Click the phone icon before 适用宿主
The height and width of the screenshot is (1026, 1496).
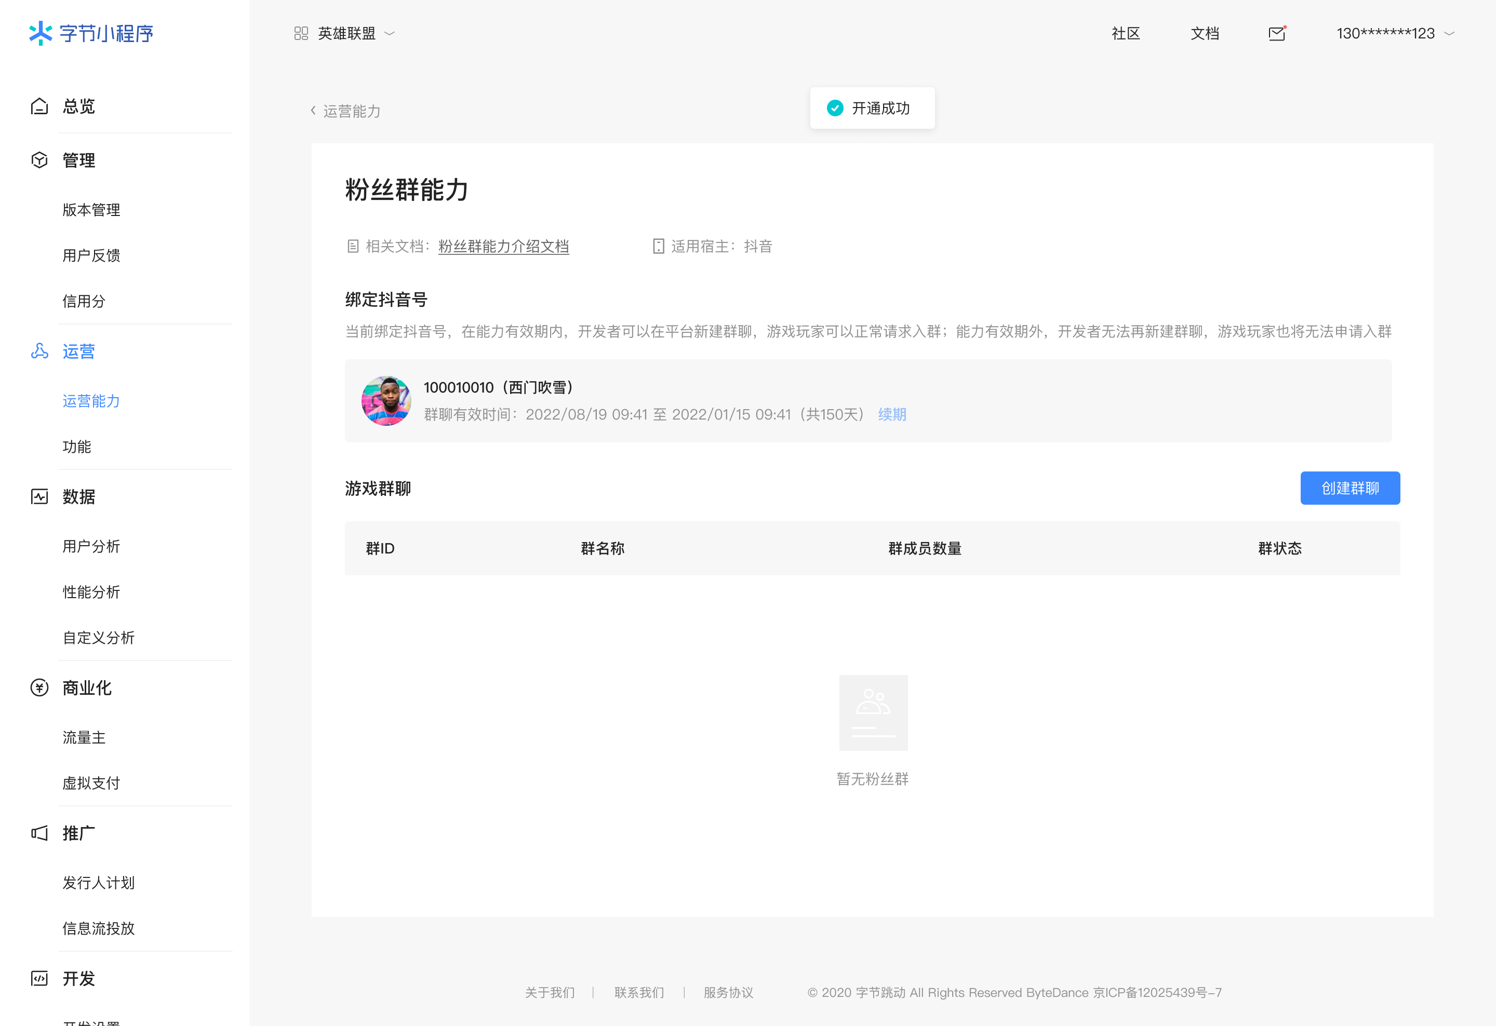(658, 246)
